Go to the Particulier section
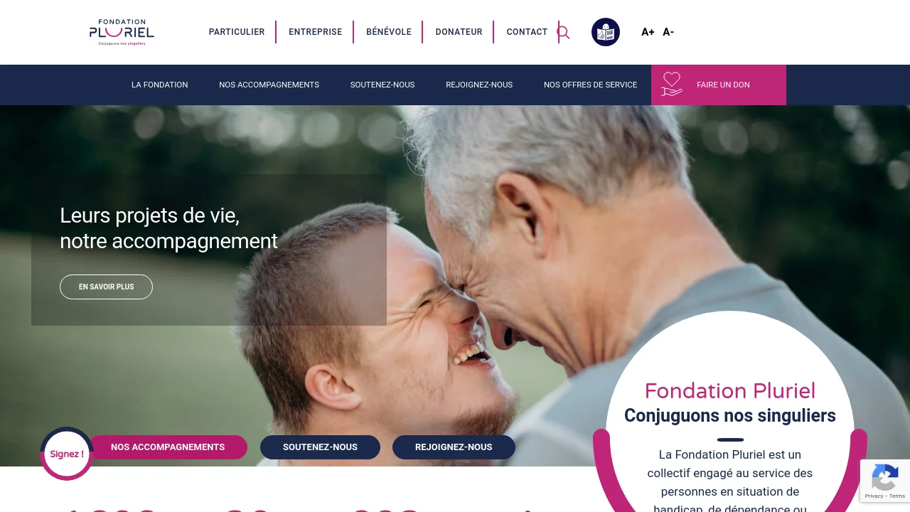 237,32
